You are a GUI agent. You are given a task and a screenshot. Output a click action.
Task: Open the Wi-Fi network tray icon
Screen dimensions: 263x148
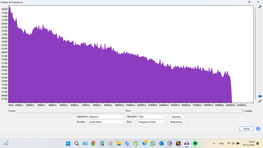(x=228, y=143)
